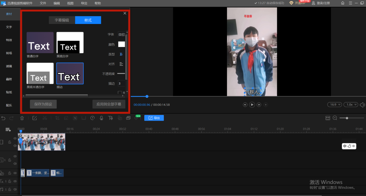The width and height of the screenshot is (366, 196).
Task: Click the 应用到全部字幕 button
Action: tap(109, 104)
